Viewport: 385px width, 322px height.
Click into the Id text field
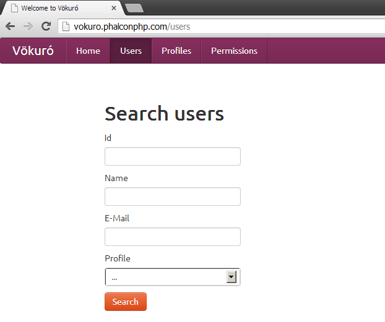(x=172, y=156)
